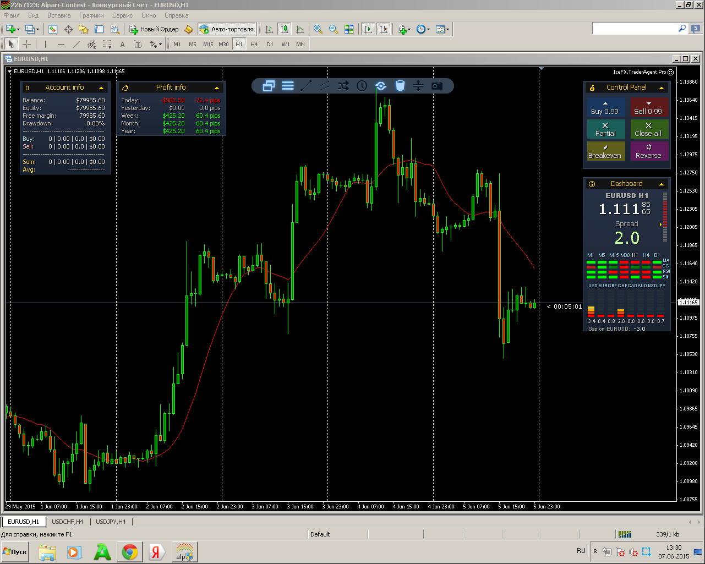Open the Terminal panel icon

tap(99, 29)
